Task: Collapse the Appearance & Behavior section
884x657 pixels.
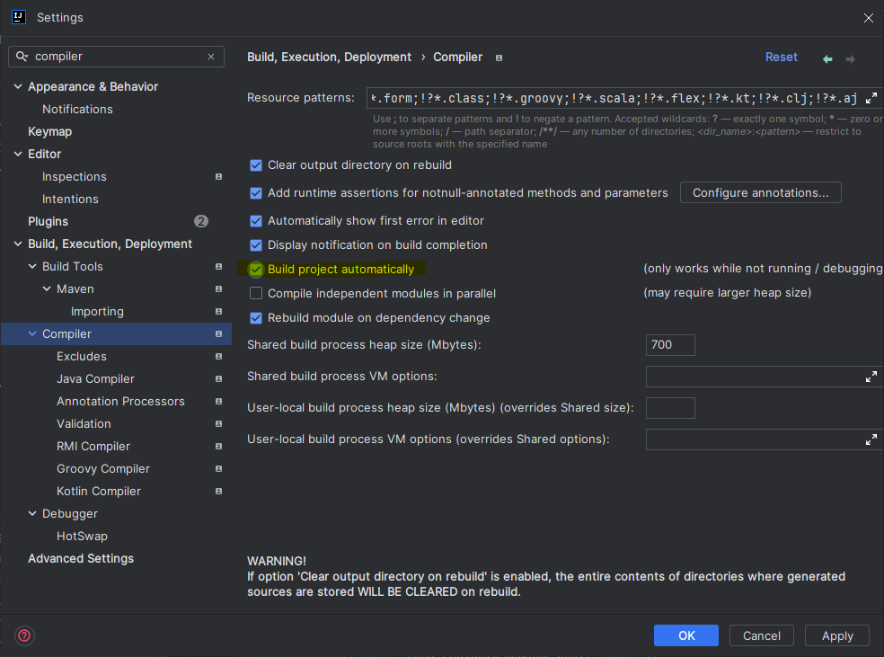Action: pos(18,86)
